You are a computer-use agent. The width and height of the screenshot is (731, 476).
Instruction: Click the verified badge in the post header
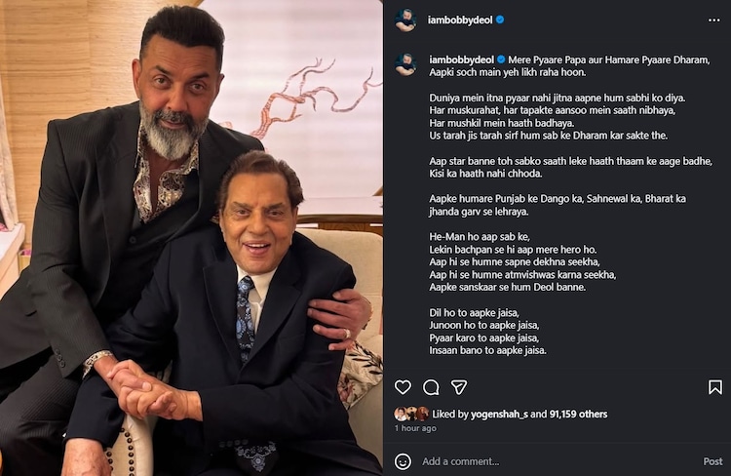pos(499,20)
